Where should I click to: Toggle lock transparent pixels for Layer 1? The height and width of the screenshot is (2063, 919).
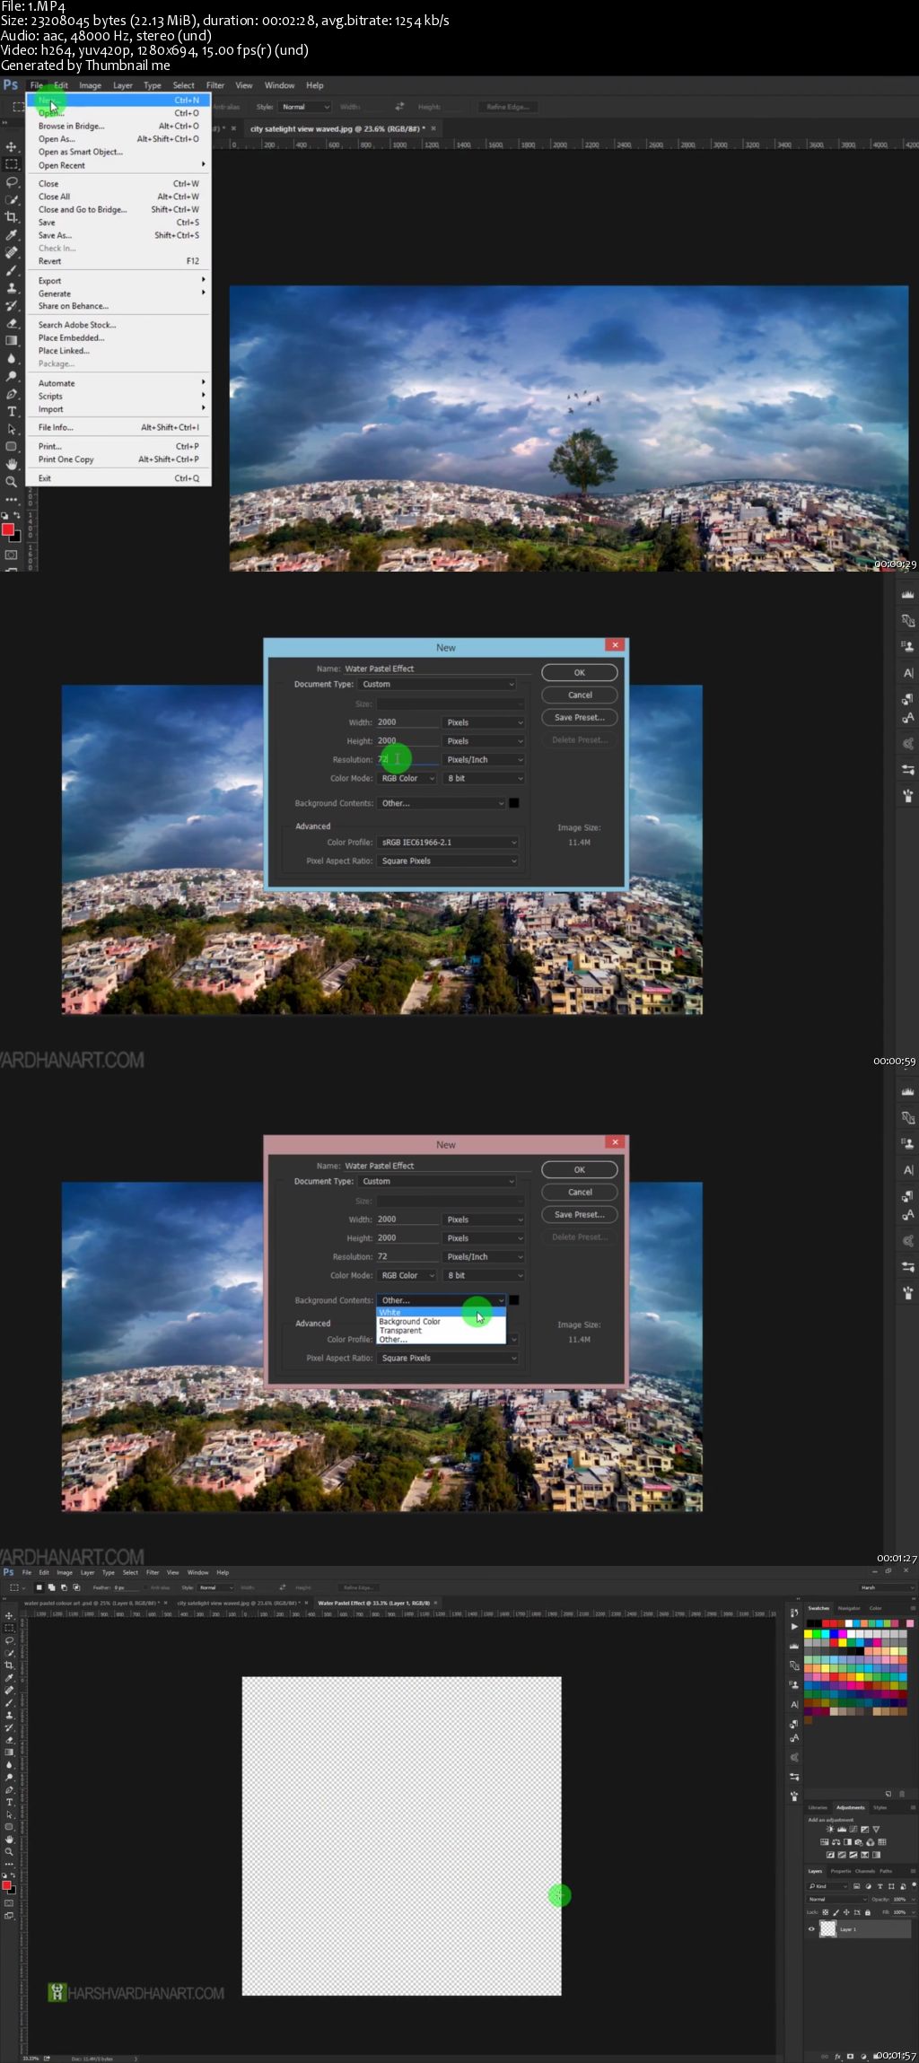pos(826,1912)
